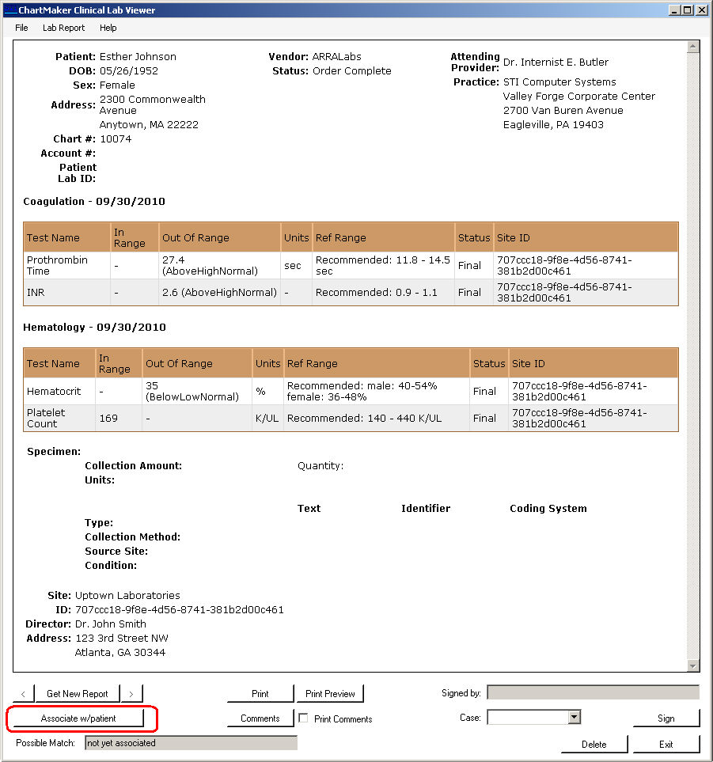This screenshot has height=762, width=713.
Task: Click the Signed by field
Action: coord(593,692)
